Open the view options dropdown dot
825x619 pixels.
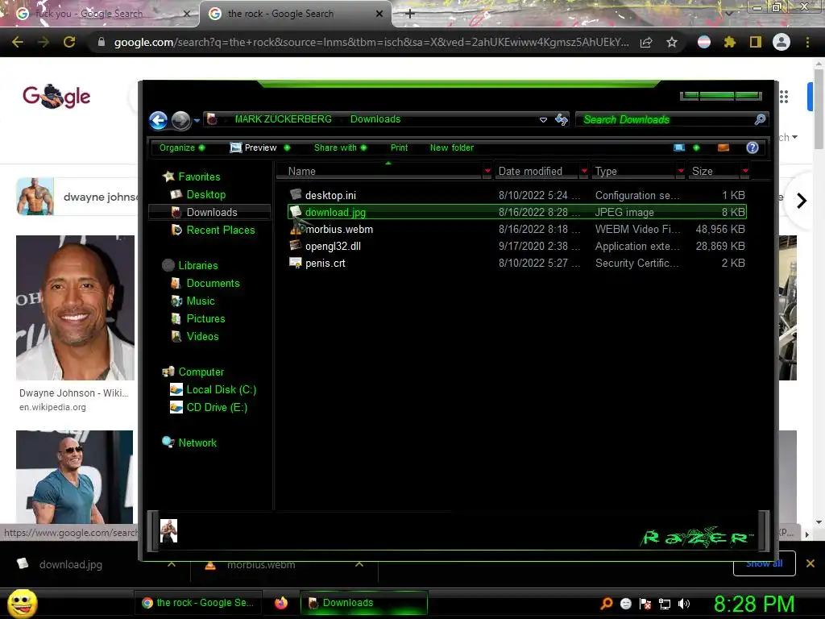click(696, 148)
